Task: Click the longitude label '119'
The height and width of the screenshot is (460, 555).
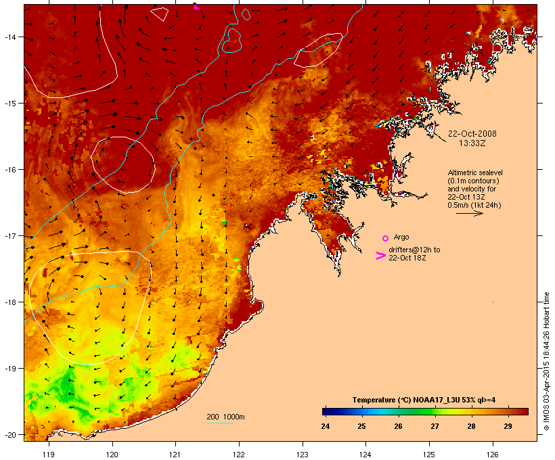Action: click(49, 455)
